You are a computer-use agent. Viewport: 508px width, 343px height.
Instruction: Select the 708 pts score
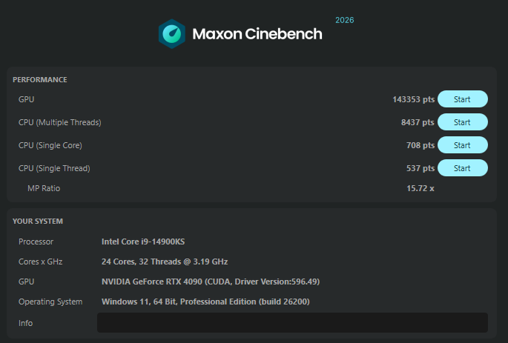point(420,145)
